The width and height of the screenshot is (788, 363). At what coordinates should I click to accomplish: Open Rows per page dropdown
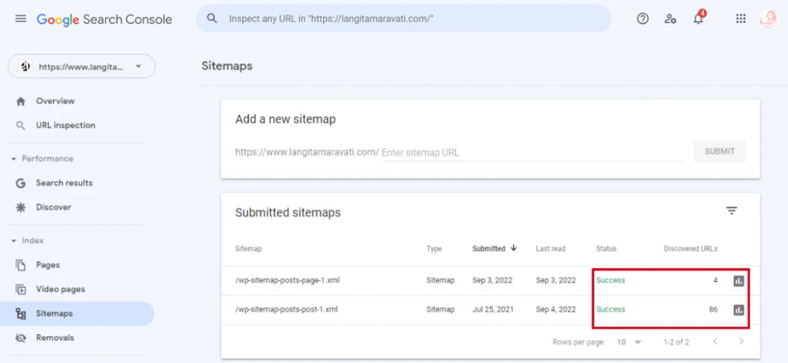(x=629, y=342)
